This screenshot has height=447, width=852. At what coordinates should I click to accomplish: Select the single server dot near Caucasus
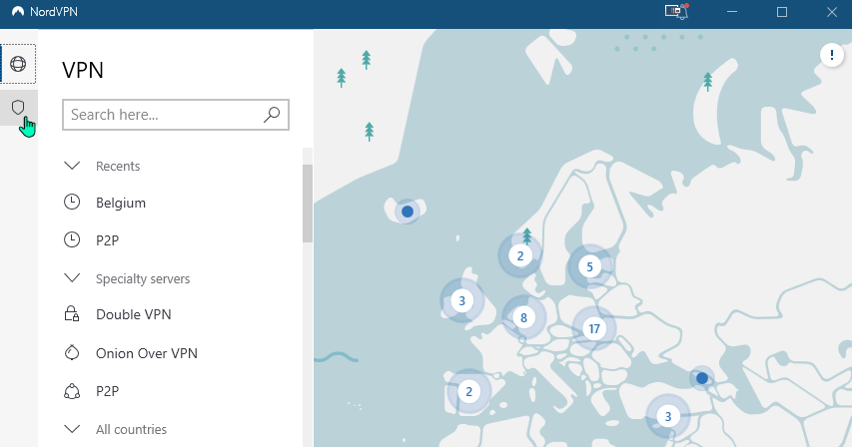tap(702, 378)
